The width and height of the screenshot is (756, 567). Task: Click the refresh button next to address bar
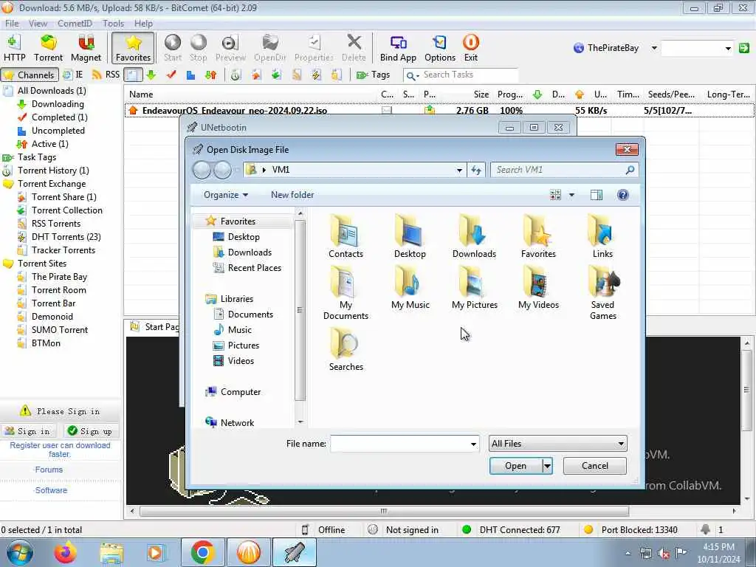tap(476, 170)
